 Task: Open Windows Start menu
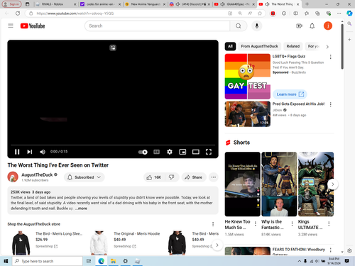tap(6, 261)
